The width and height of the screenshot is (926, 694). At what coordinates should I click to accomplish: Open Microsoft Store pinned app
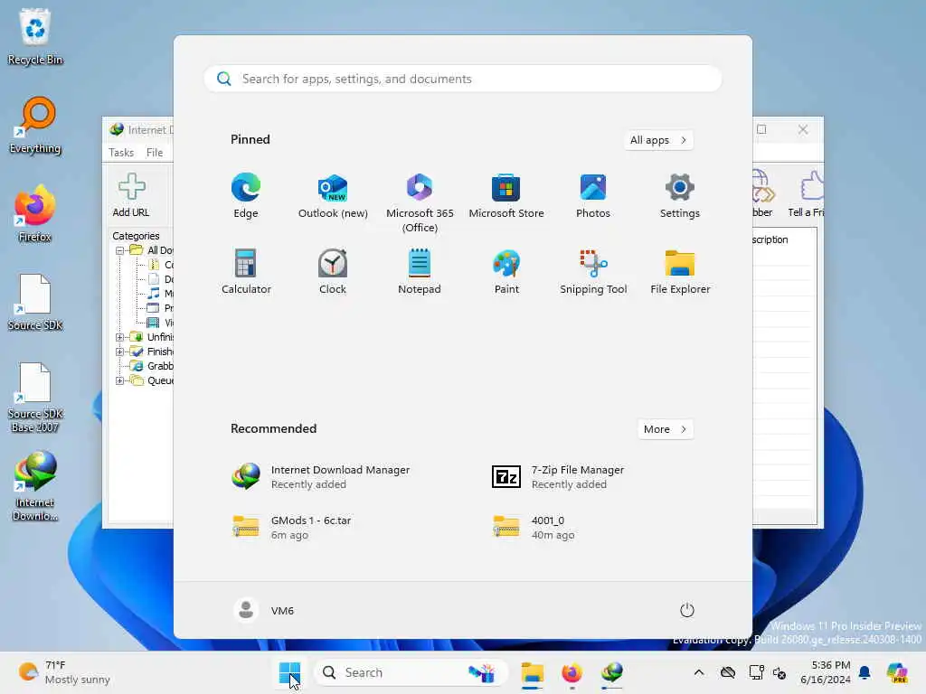(x=506, y=196)
